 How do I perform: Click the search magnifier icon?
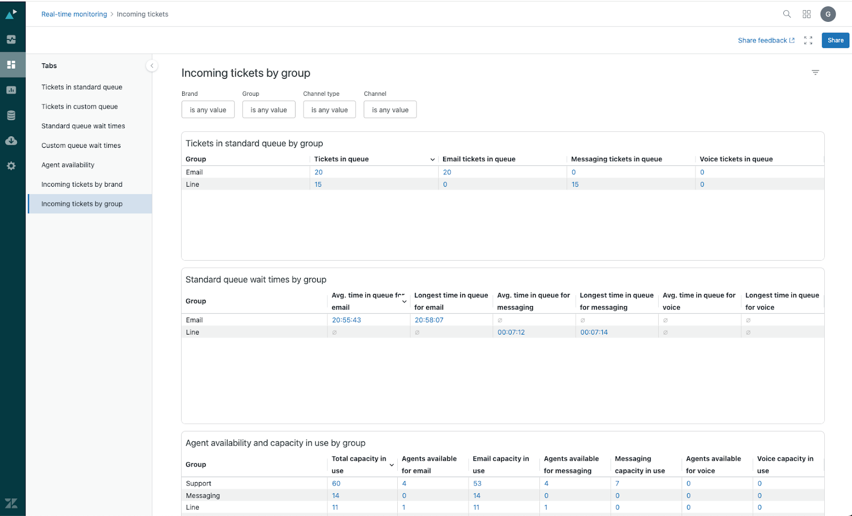pyautogui.click(x=787, y=14)
